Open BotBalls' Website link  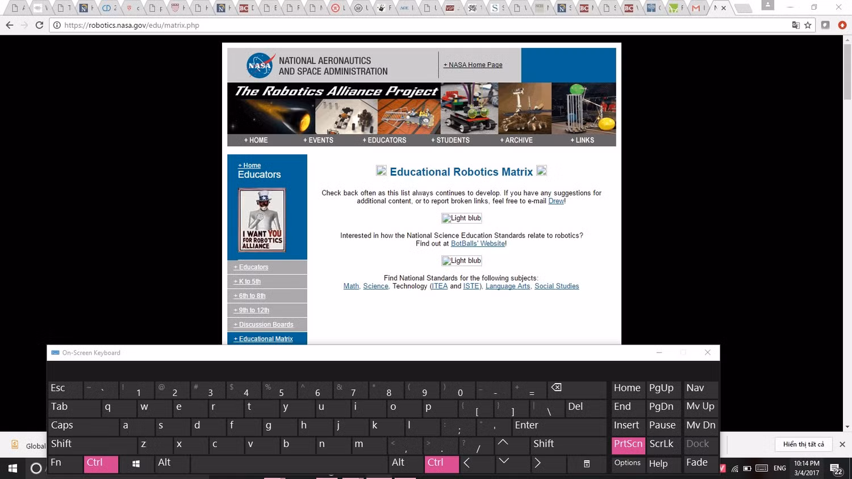[x=478, y=243]
